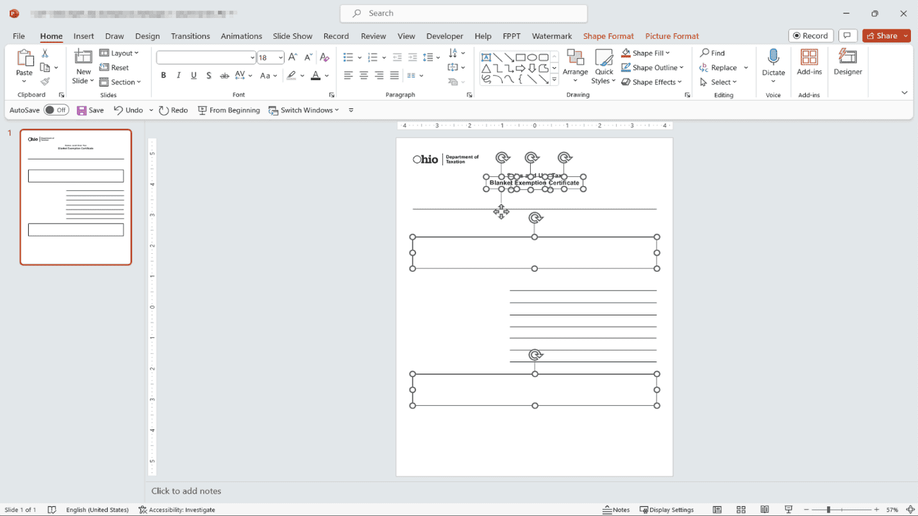Toggle the Notes pane
The width and height of the screenshot is (918, 516).
coord(616,510)
